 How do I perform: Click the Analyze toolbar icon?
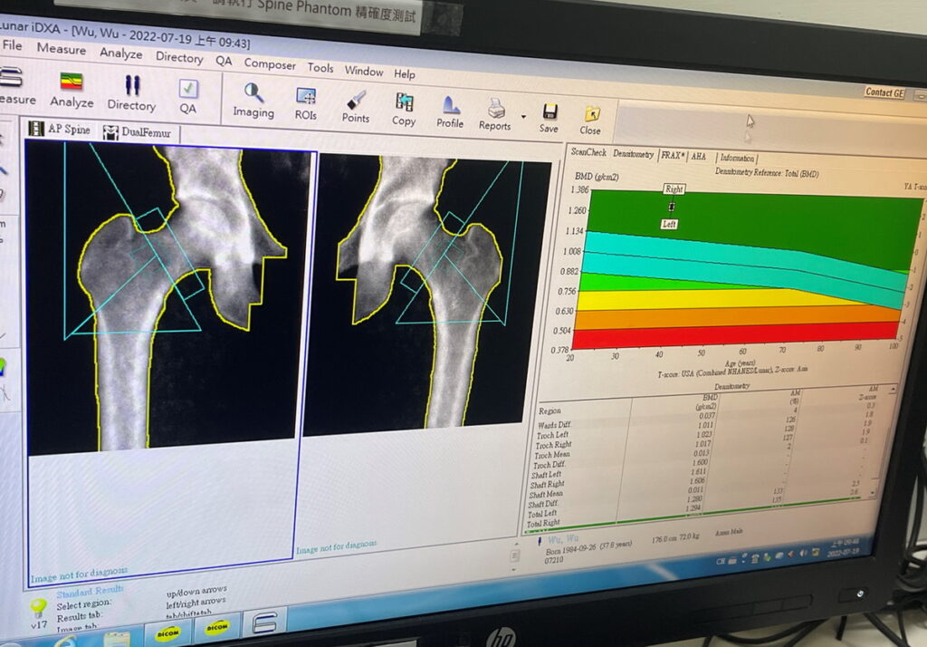[71, 90]
